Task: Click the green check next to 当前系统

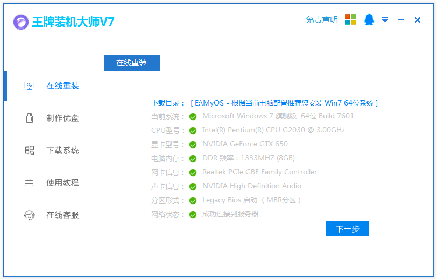Action: click(193, 116)
